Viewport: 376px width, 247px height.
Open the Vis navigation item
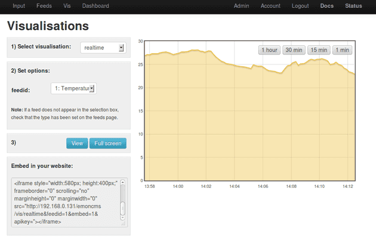[x=67, y=6]
